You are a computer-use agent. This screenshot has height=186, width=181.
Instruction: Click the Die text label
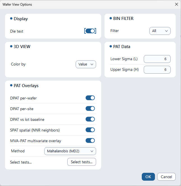pos(17,31)
